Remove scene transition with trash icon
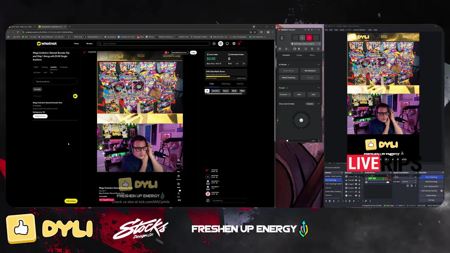This screenshot has width=450, height=253. 412,186
